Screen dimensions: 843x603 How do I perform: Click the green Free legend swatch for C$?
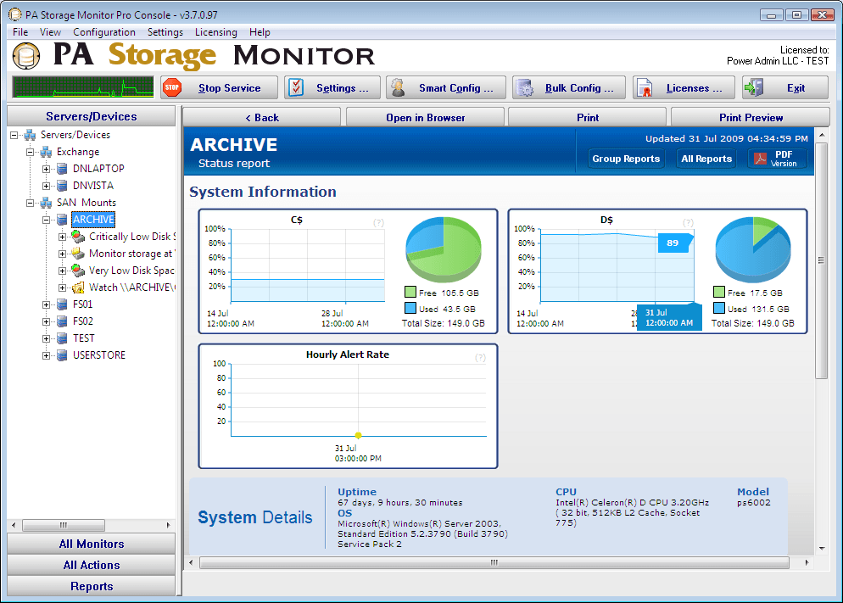(x=410, y=293)
